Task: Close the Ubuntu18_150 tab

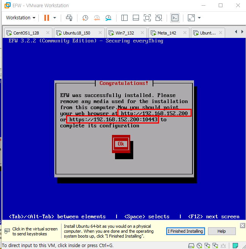Action: (100, 33)
